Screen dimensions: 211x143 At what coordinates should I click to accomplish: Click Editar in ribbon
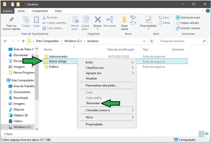point(165,23)
